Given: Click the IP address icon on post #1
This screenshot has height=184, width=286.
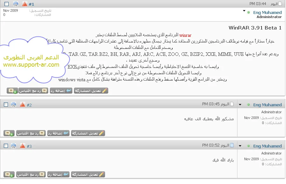Looking at the screenshot, I should click(16, 4).
